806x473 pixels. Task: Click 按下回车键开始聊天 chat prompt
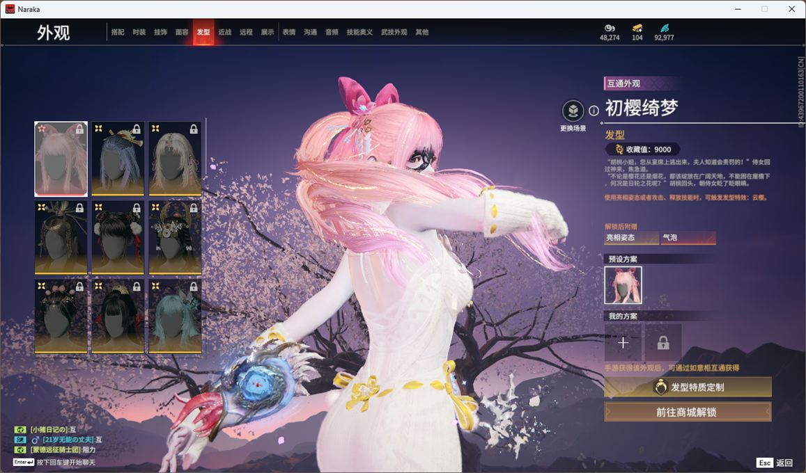pos(65,463)
